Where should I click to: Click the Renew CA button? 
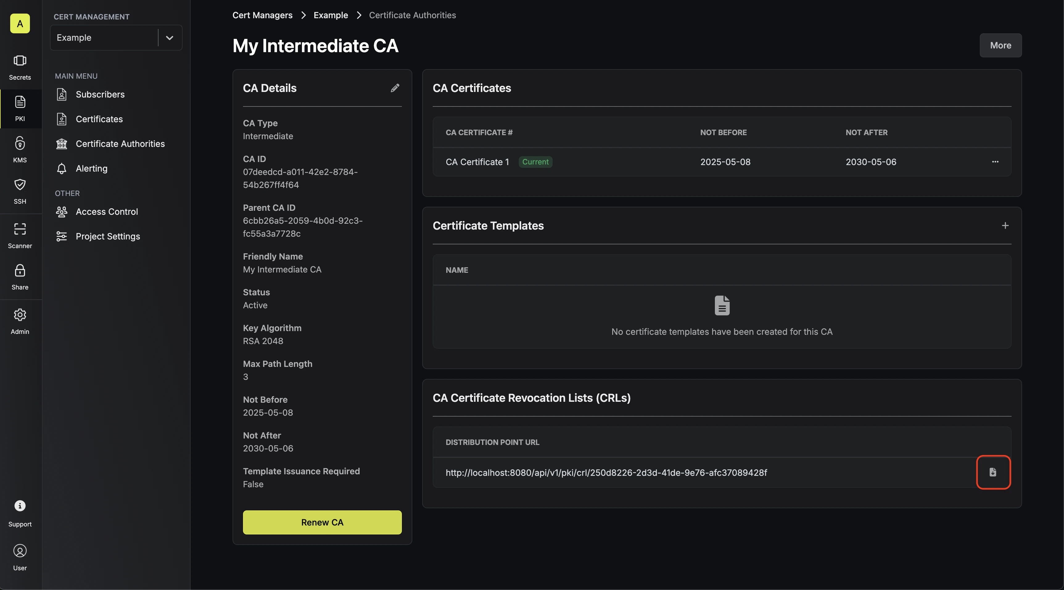322,522
